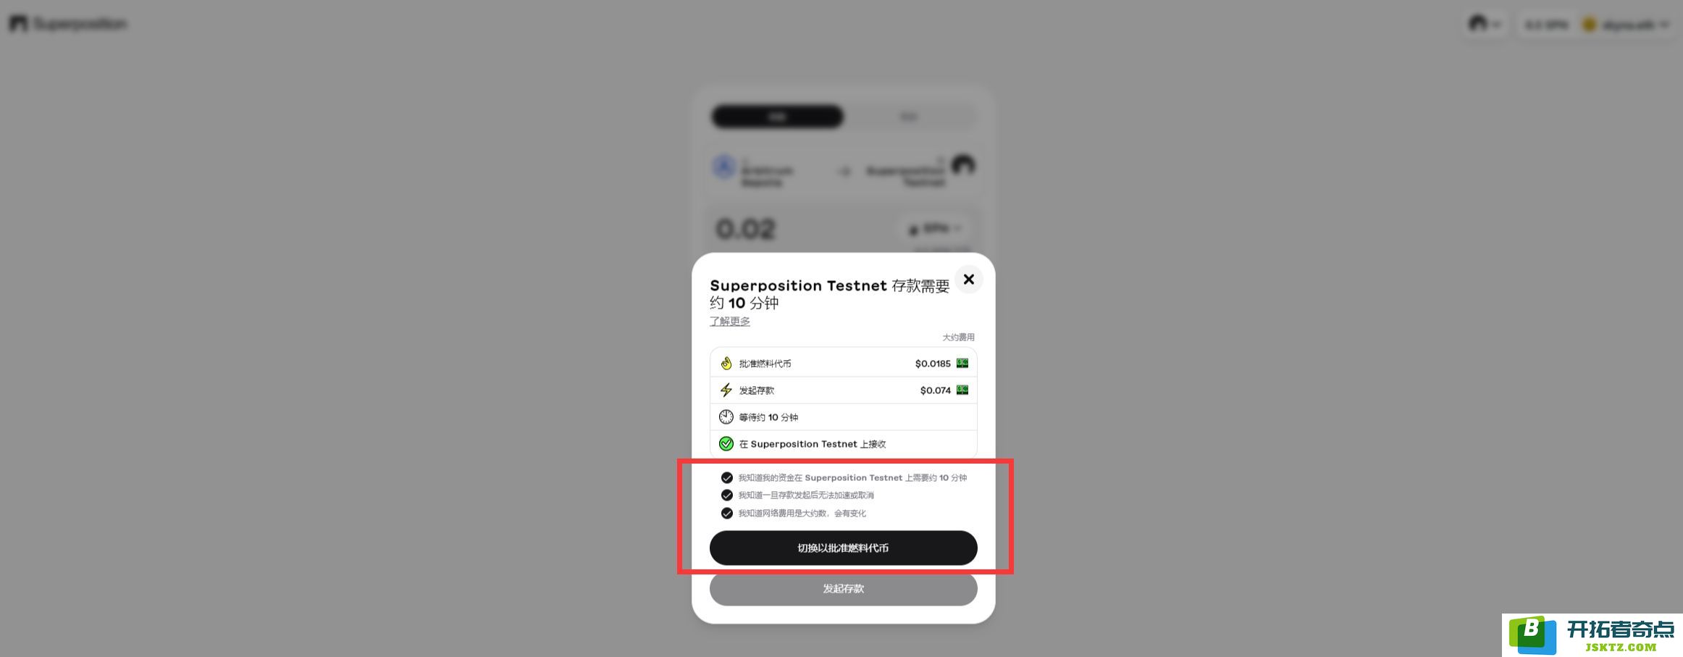Switch to the light withdraw tab
This screenshot has height=657, width=1683.
pyautogui.click(x=909, y=117)
